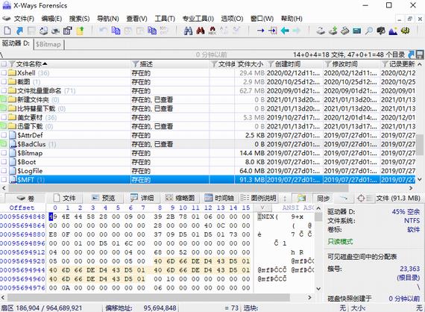Click the blue binoculars Find text icon
Screen dimensions: 425x312
click(188, 31)
